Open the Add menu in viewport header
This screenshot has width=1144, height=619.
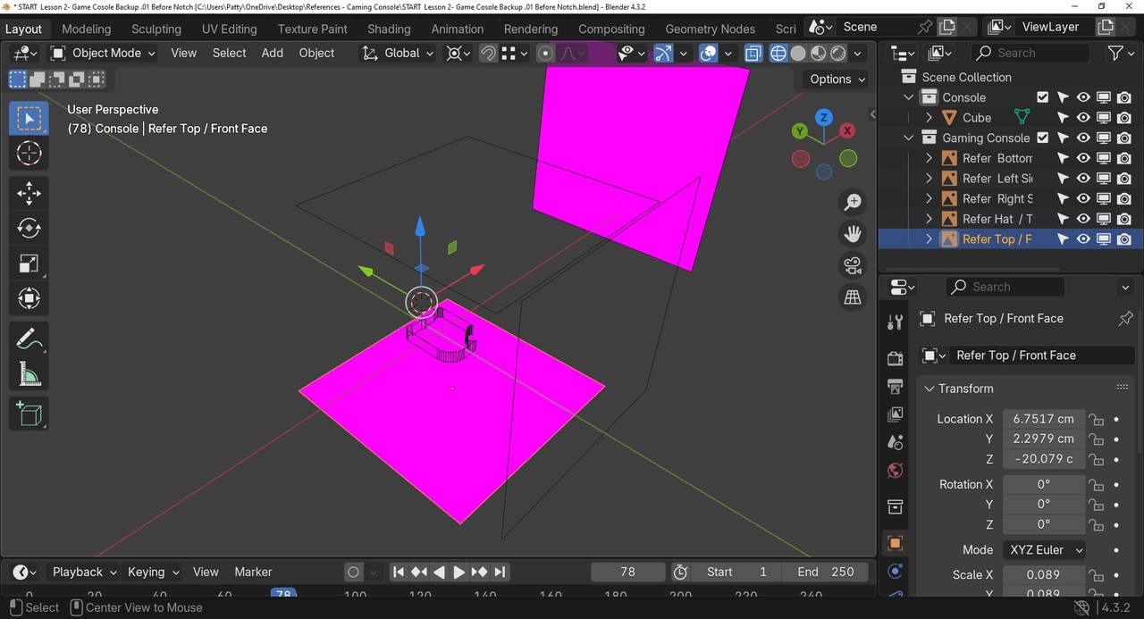273,54
